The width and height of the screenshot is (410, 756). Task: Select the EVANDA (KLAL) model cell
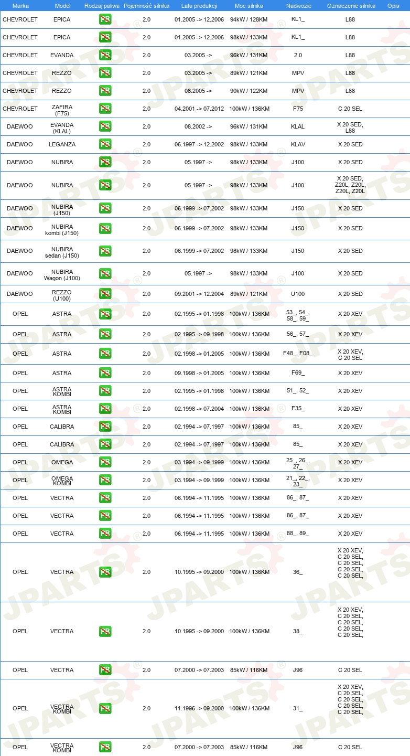coord(62,128)
